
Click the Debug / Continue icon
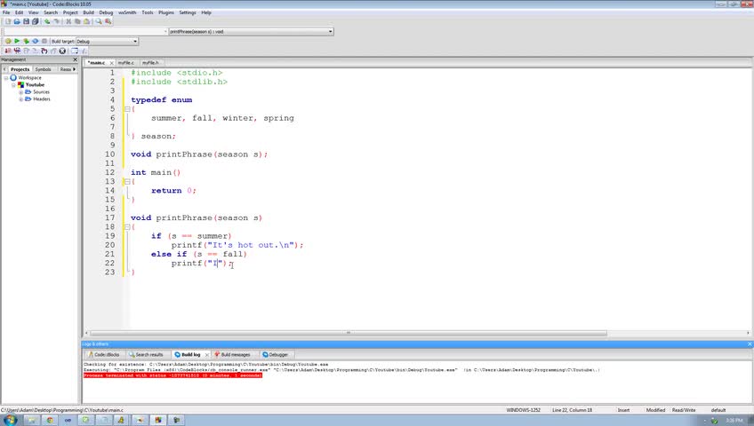(8, 51)
